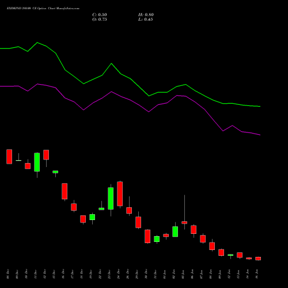Click the green candle on 02 Jan
Image resolution: width=288 pixels, height=288 pixels.
(175, 232)
